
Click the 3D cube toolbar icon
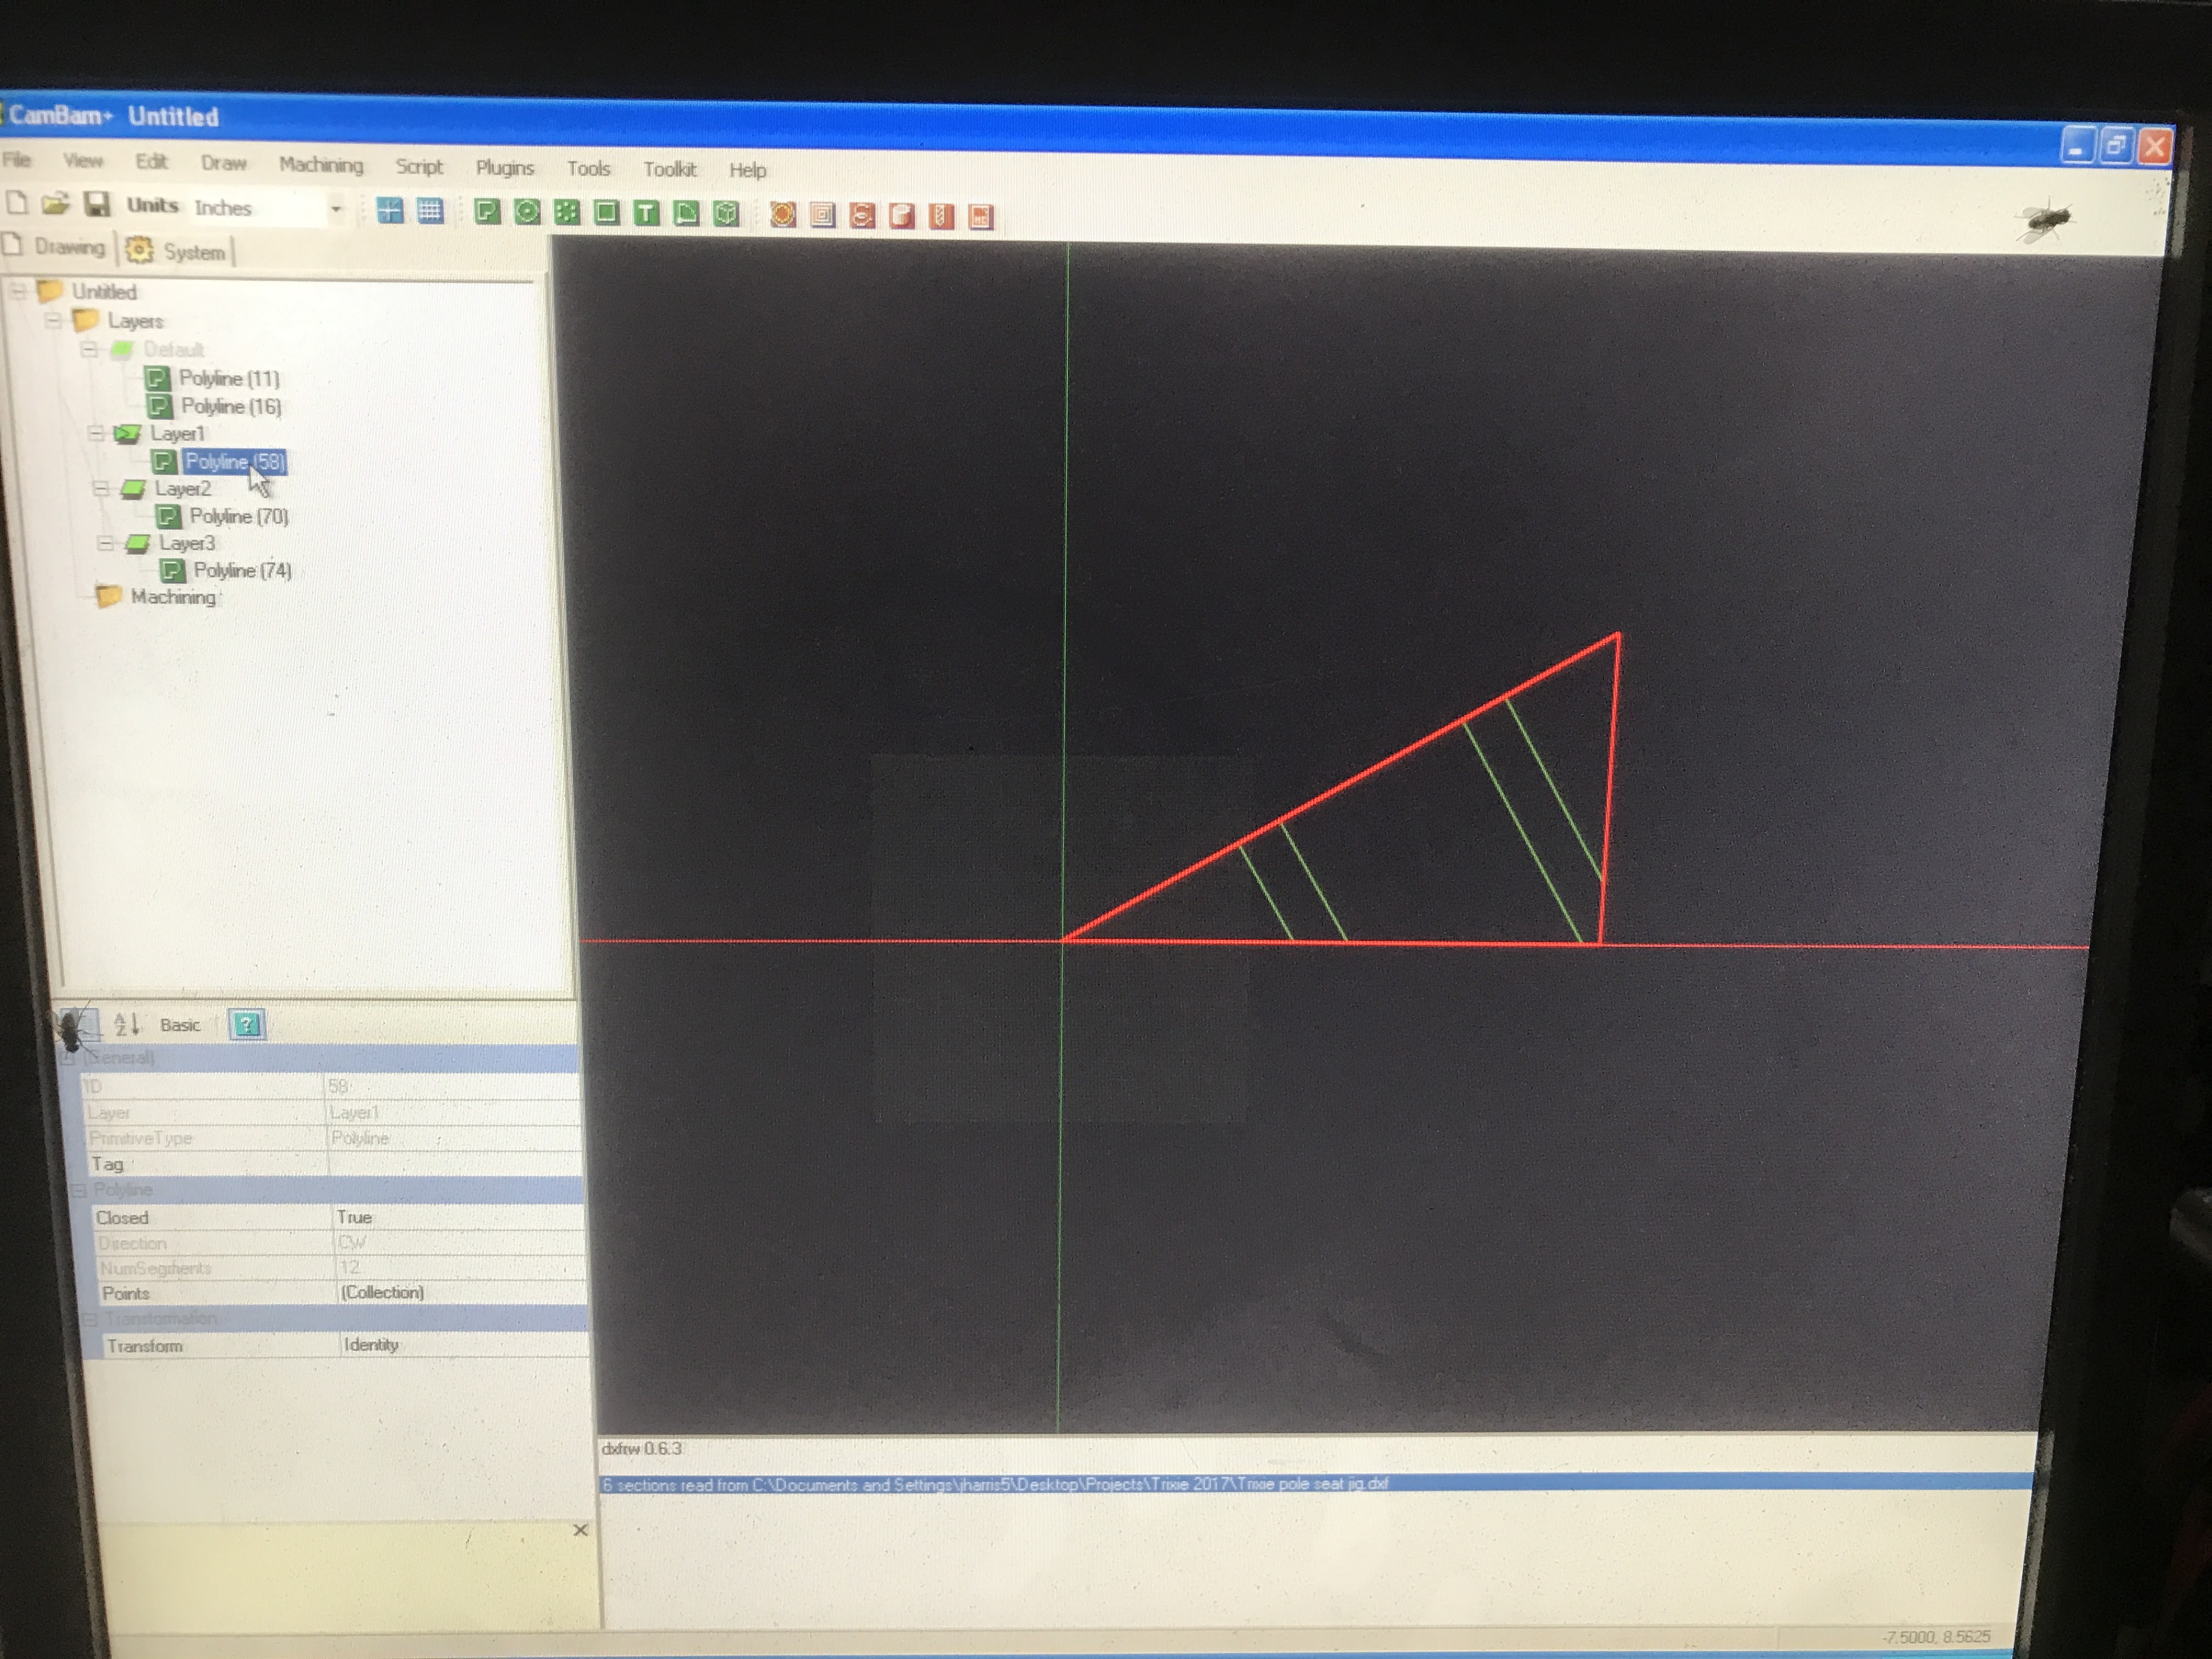coord(726,214)
